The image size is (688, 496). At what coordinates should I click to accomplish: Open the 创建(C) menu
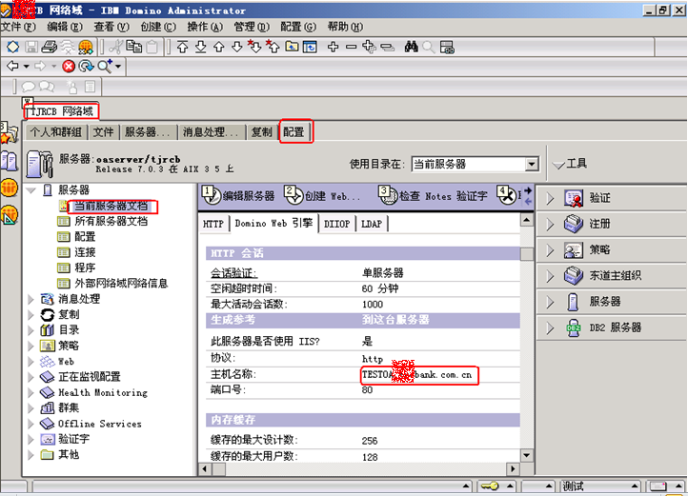[158, 27]
